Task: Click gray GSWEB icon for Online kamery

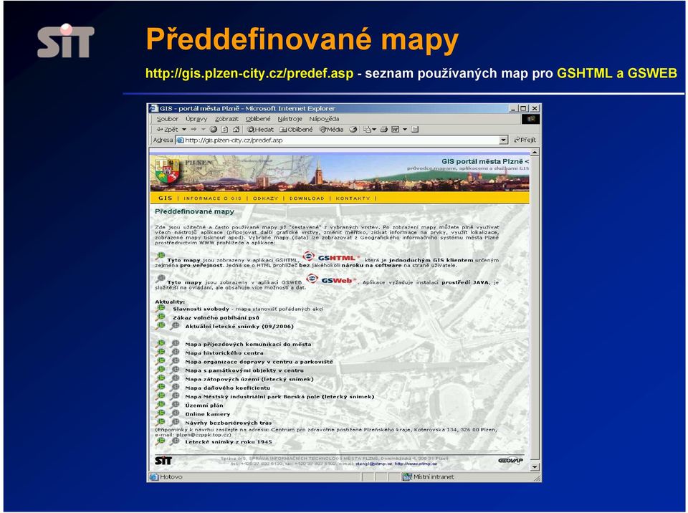Action: [x=175, y=414]
